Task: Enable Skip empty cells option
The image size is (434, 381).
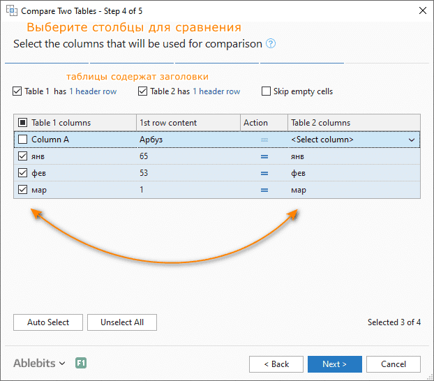Action: tap(266, 91)
